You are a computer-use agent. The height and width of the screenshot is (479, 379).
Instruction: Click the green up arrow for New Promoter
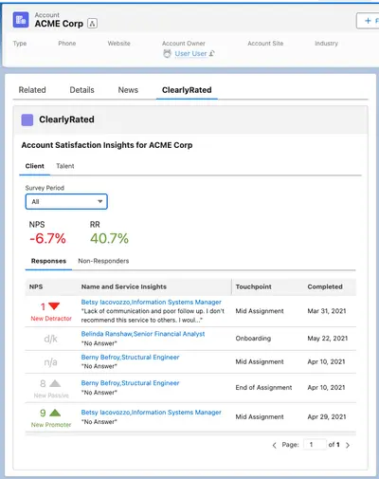(55, 413)
